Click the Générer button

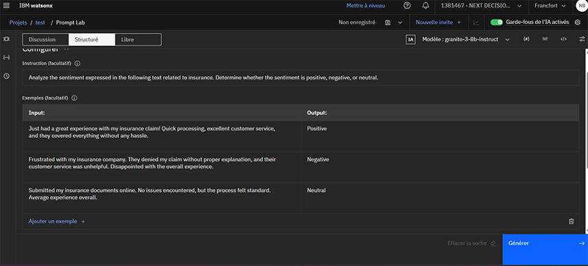coord(545,250)
